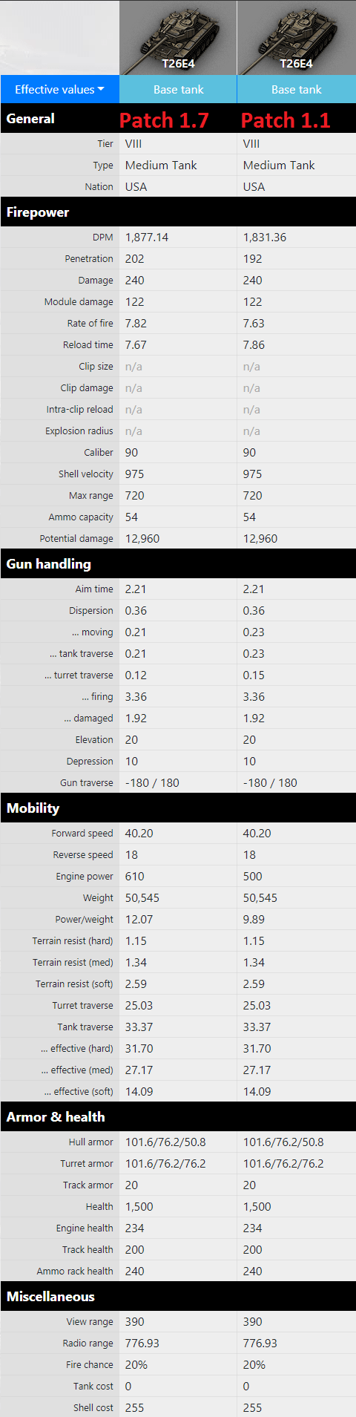356x1417 pixels.
Task: Click the Base tank button under Patch 1.7
Action: pos(178,89)
